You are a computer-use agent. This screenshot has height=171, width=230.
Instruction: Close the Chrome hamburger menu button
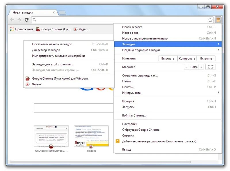tap(218, 20)
